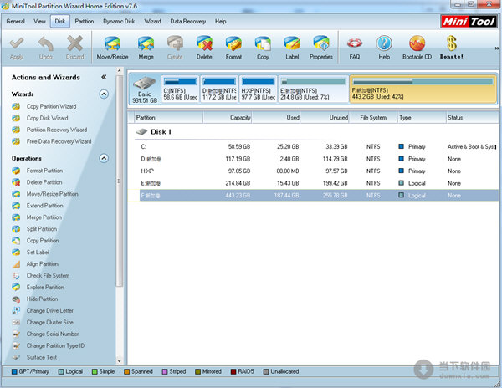Image resolution: width=502 pixels, height=388 pixels.
Task: Choose Change Drive Letter operation
Action: click(49, 310)
